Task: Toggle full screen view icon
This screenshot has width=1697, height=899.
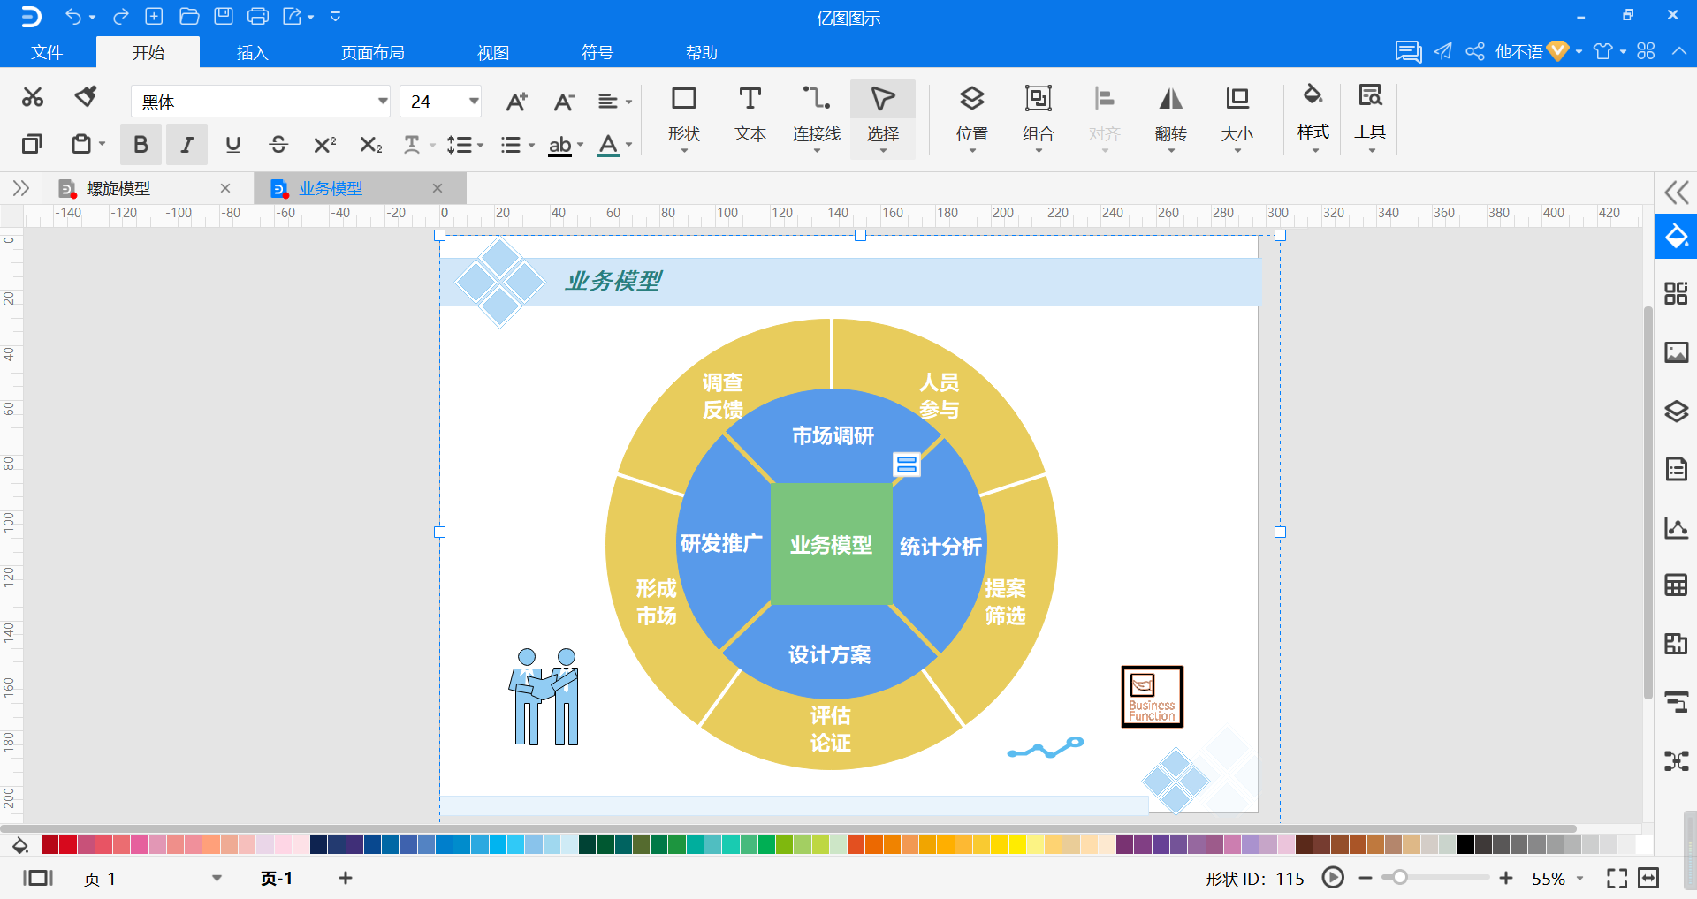Action: coord(1617,878)
